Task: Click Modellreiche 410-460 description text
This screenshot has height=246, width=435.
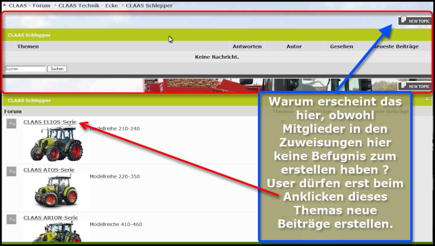Action: 116,224
